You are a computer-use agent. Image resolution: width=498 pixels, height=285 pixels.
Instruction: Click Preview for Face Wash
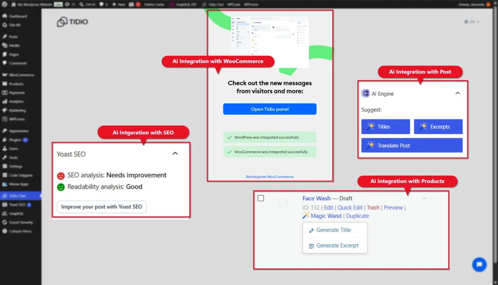pos(393,208)
